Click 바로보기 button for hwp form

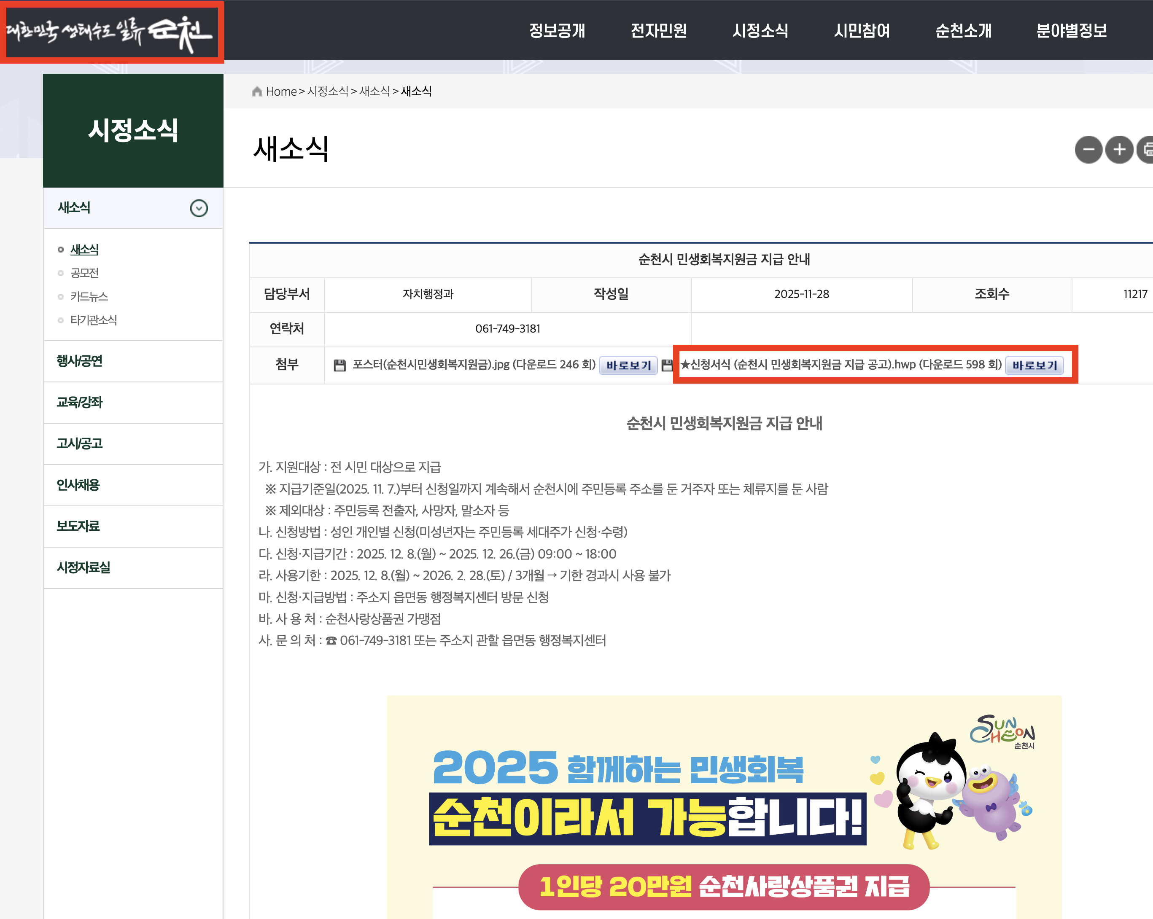pos(1034,365)
